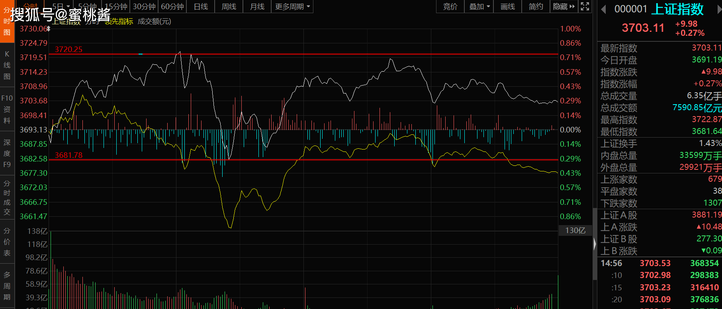Switch to the K线图 sidebar view
Viewport: 722px width, 309px height.
pos(7,65)
